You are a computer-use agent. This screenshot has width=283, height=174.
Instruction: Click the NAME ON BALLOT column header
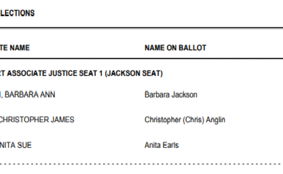click(x=175, y=48)
